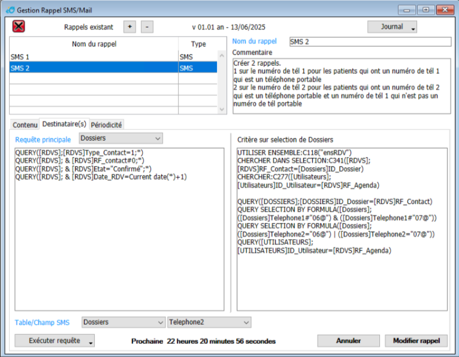Select the SMS 1 row in list
The width and height of the screenshot is (459, 357).
pos(93,57)
